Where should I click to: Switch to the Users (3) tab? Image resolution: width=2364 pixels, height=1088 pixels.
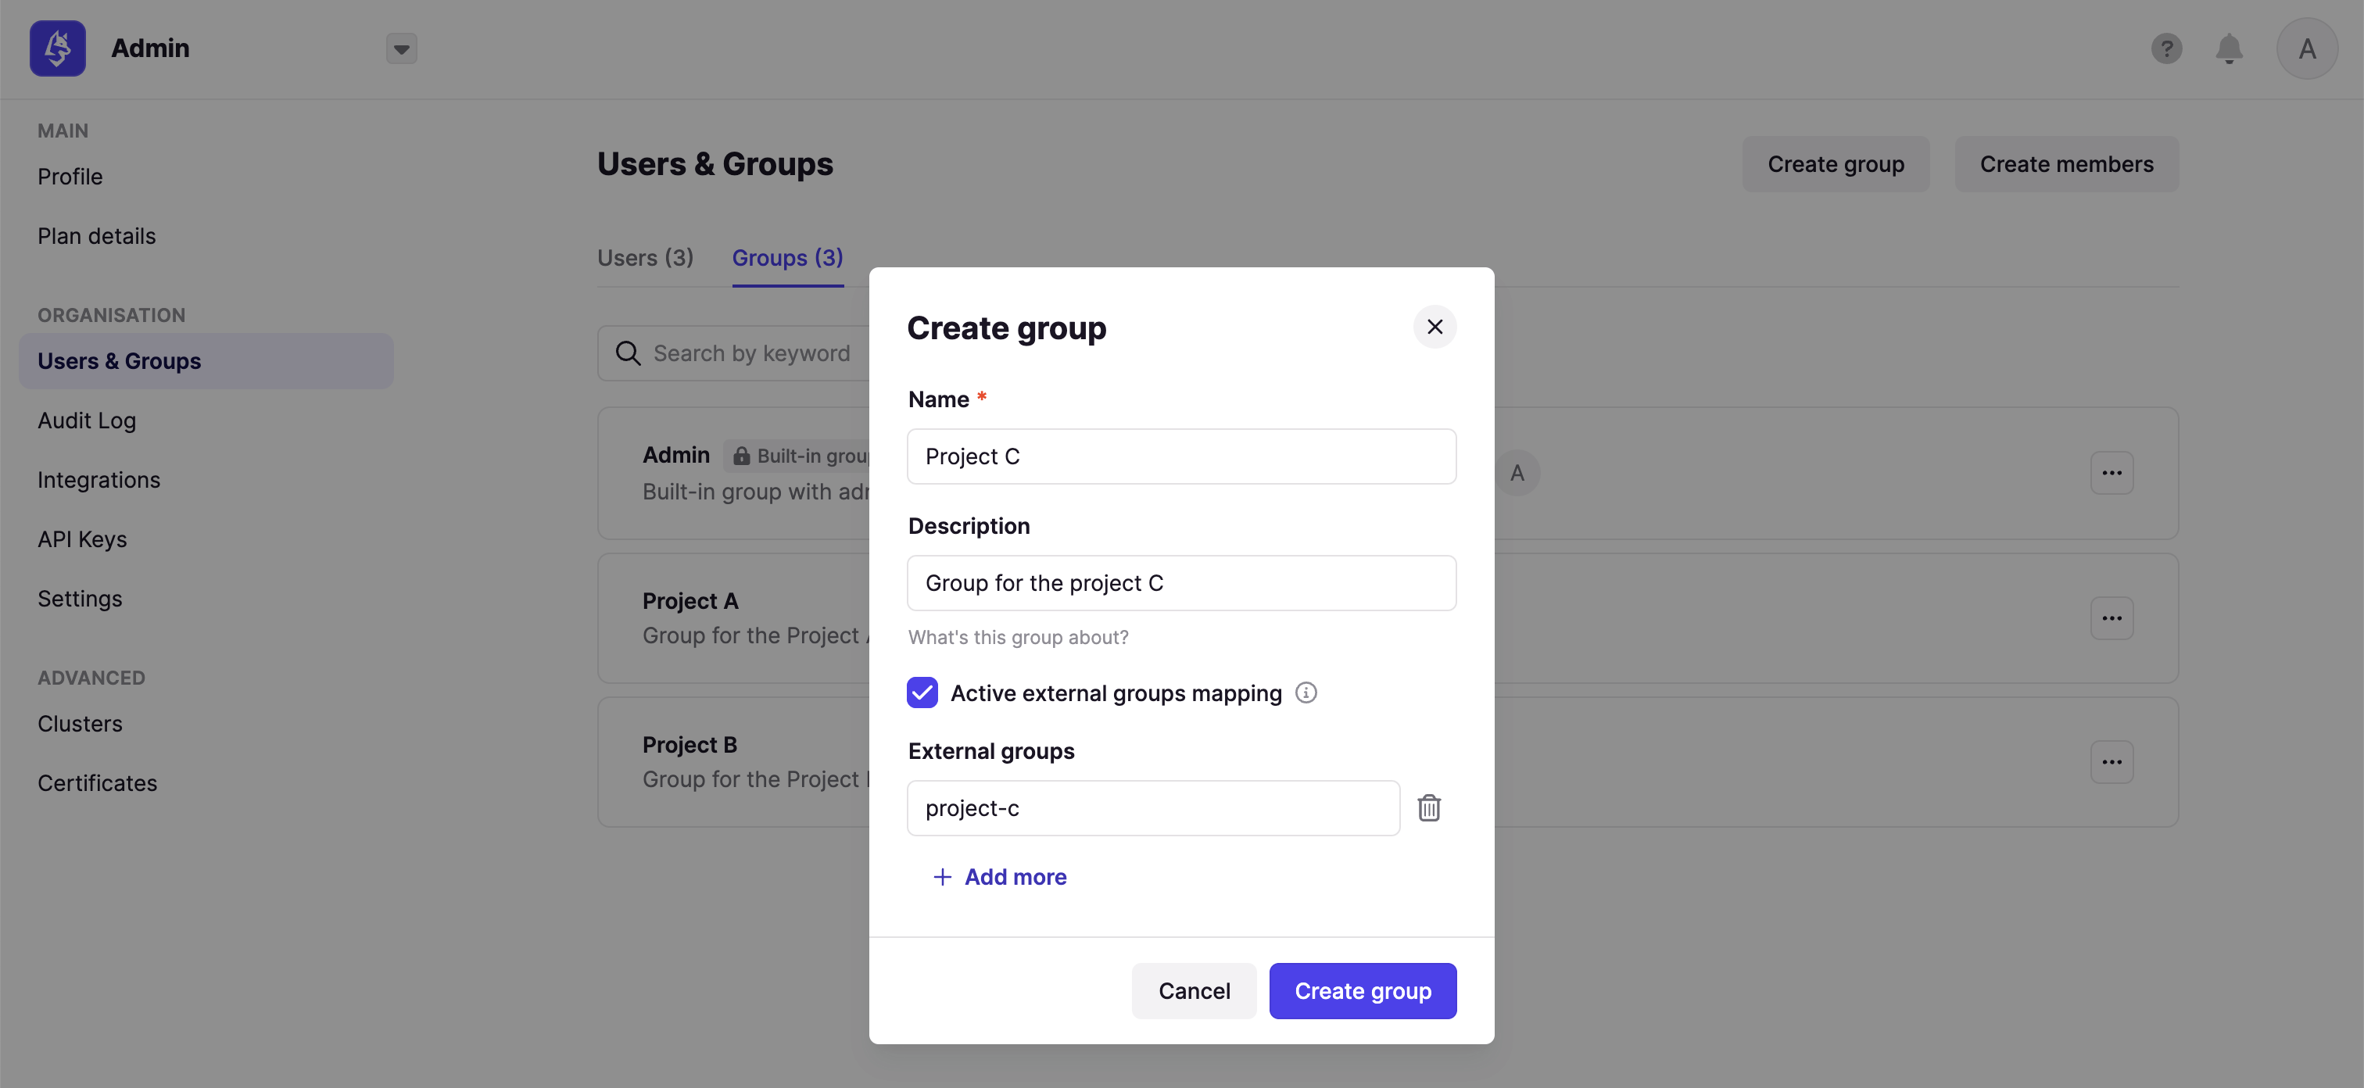pyautogui.click(x=645, y=258)
